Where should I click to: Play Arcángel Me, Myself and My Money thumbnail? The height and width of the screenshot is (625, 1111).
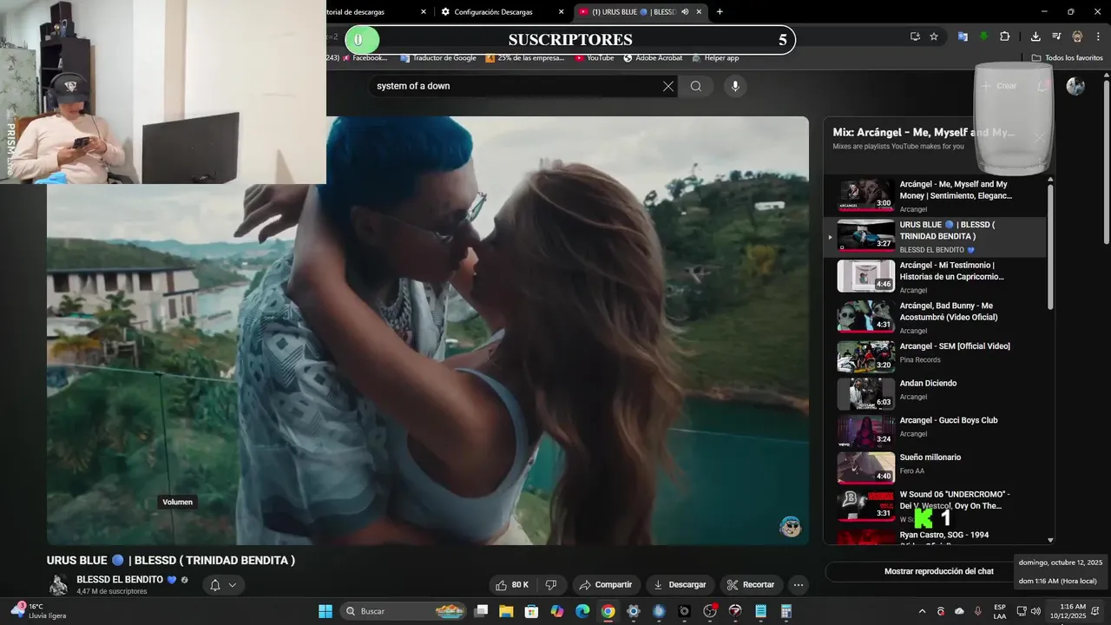(x=865, y=195)
